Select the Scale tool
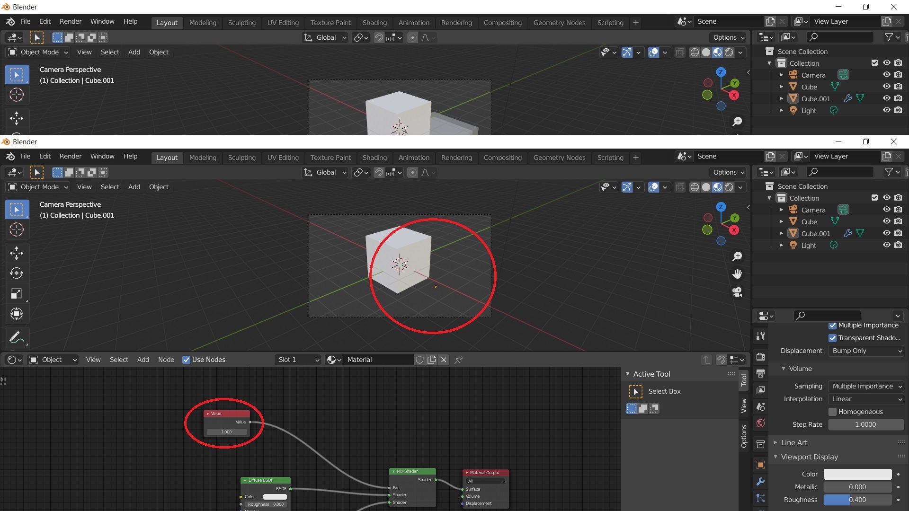The image size is (909, 511). (17, 294)
